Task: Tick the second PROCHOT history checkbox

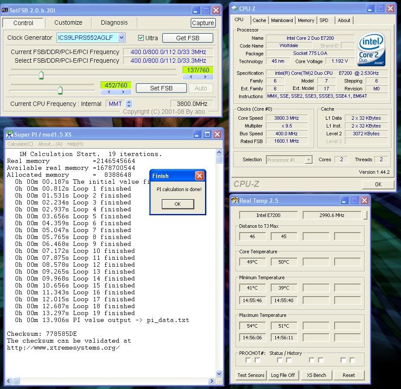Action: click(x=289, y=360)
